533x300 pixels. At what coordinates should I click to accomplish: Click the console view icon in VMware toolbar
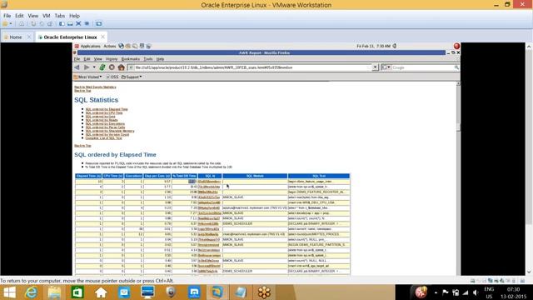(98, 24)
